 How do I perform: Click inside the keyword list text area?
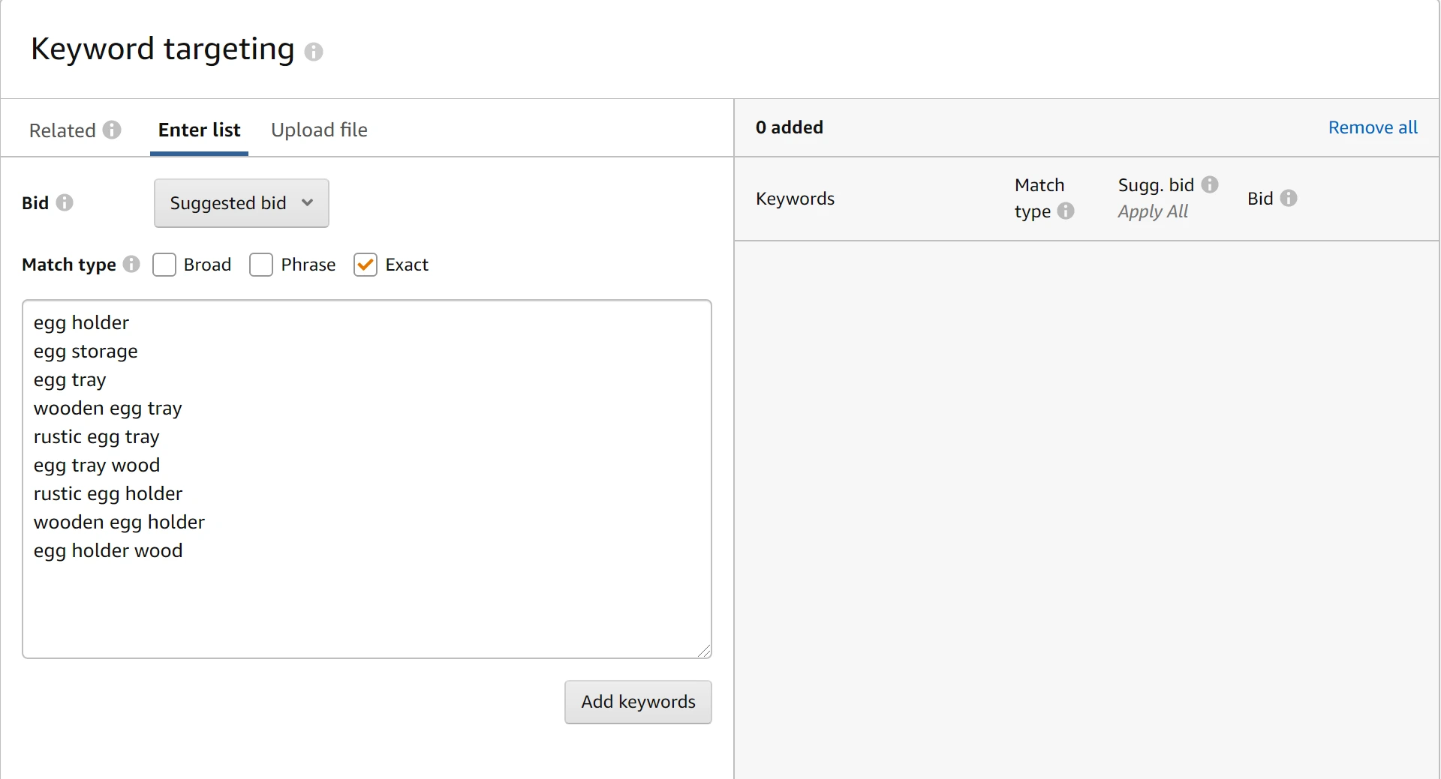pos(366,600)
